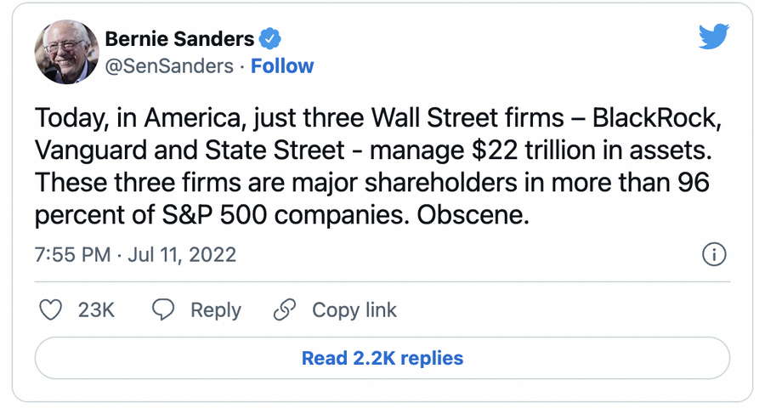
Task: Click the Jul 11, 2022 date
Action: click(182, 254)
